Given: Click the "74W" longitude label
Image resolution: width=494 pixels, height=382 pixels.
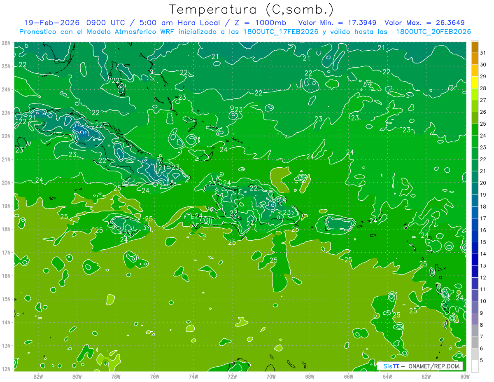Looking at the screenshot, I should tap(193, 376).
